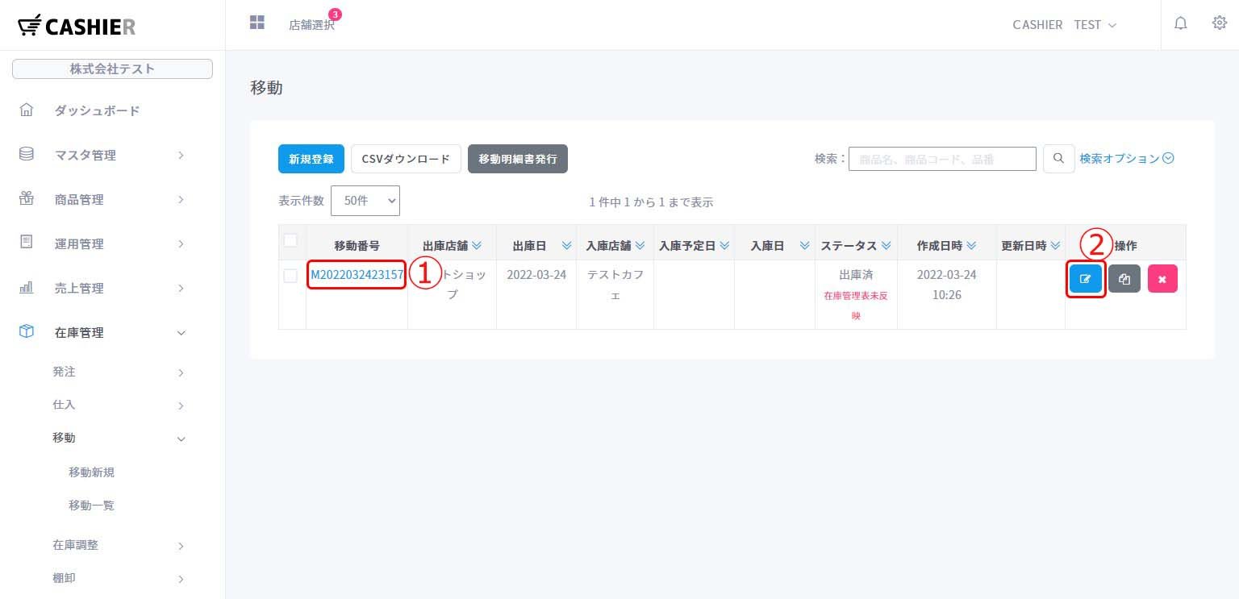This screenshot has height=599, width=1239.
Task: Open 店舗選択 in the header
Action: pos(312,25)
